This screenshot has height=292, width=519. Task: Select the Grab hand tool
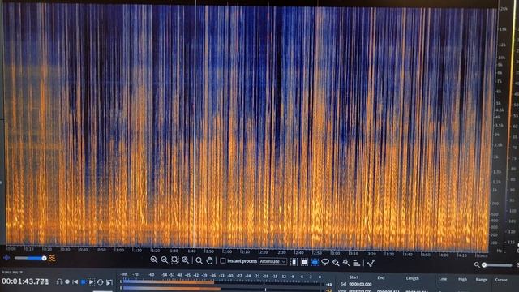pos(209,261)
